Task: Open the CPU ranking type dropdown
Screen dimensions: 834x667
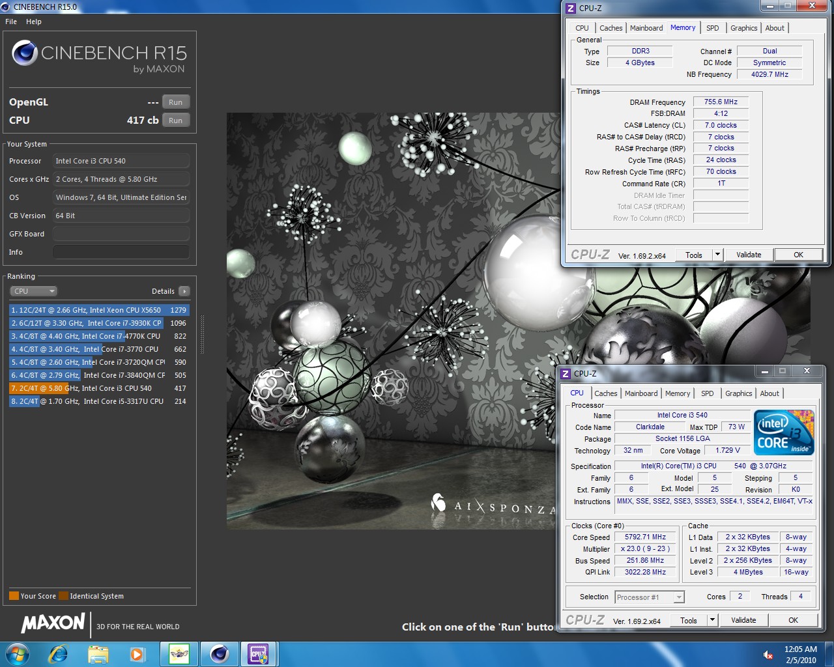Action: click(x=33, y=291)
